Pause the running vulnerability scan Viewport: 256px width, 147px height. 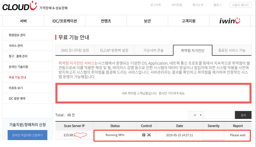tap(144, 135)
